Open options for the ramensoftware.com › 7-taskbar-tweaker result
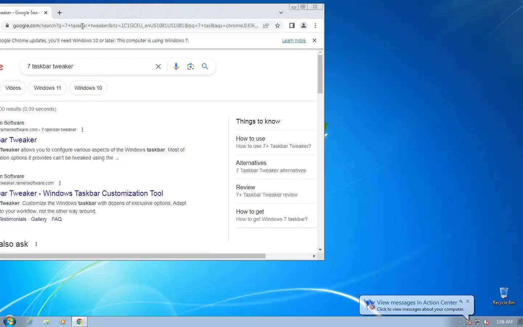 82,130
